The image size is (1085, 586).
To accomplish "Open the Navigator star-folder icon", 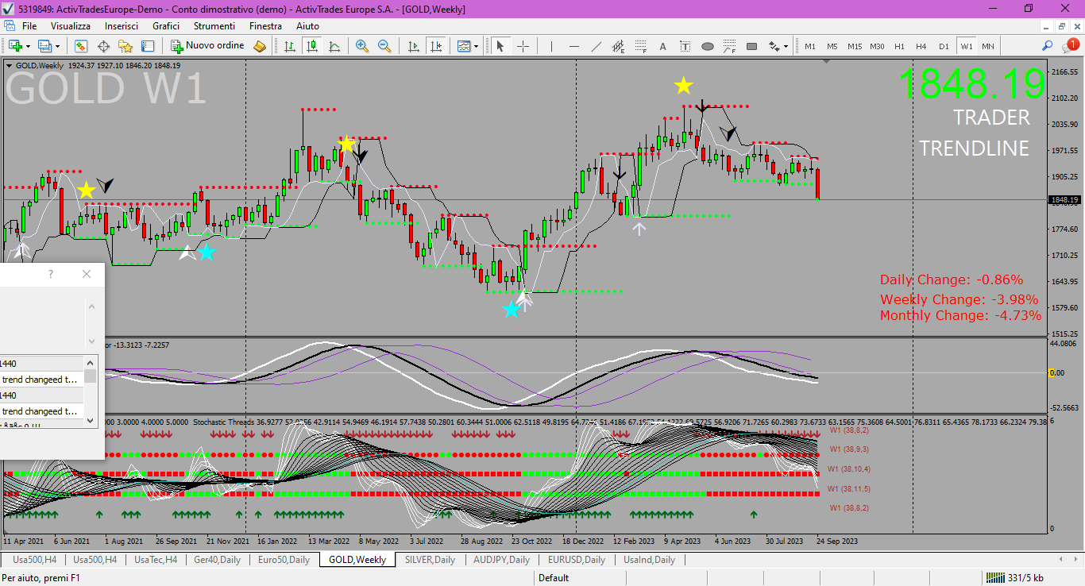I will tap(125, 46).
